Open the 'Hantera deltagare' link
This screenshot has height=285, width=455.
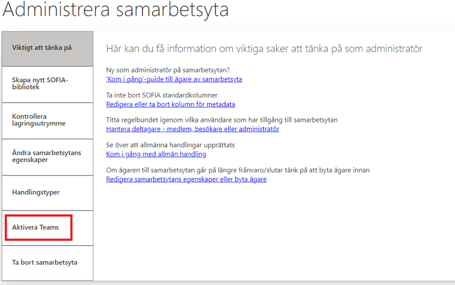coord(192,129)
